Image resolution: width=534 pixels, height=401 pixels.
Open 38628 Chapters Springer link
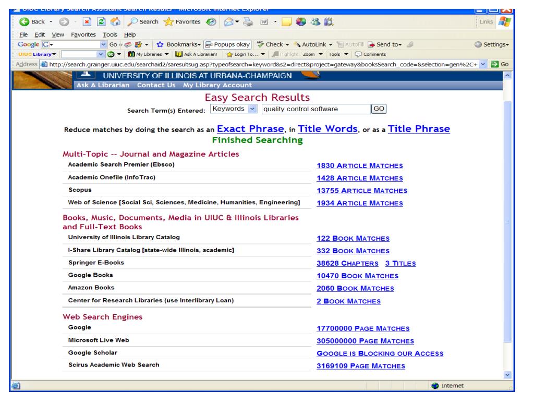point(347,263)
